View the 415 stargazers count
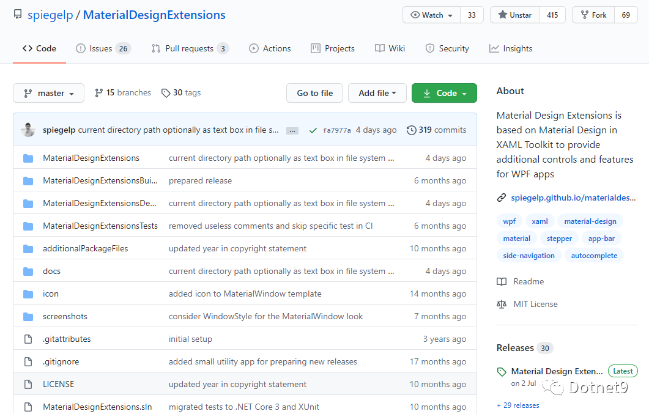649x414 pixels. (552, 15)
